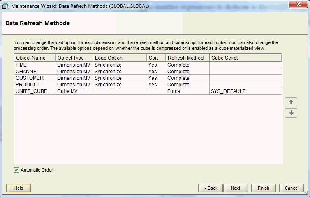
Task: Click the wizard icon in title bar
Action: coord(5,5)
